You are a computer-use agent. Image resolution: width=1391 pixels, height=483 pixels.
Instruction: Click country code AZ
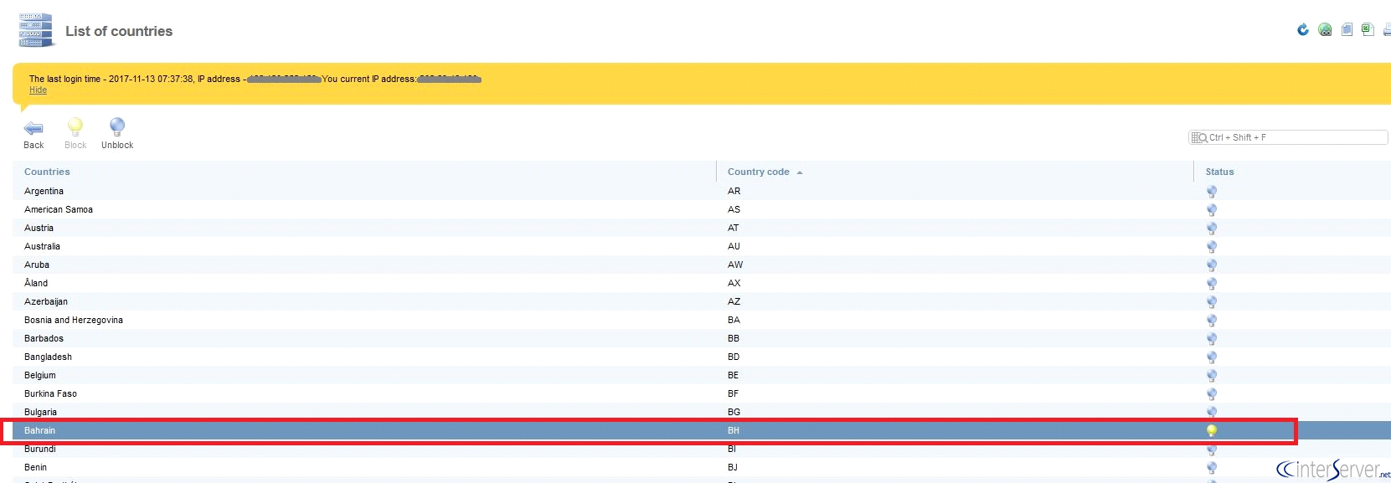[x=734, y=301]
